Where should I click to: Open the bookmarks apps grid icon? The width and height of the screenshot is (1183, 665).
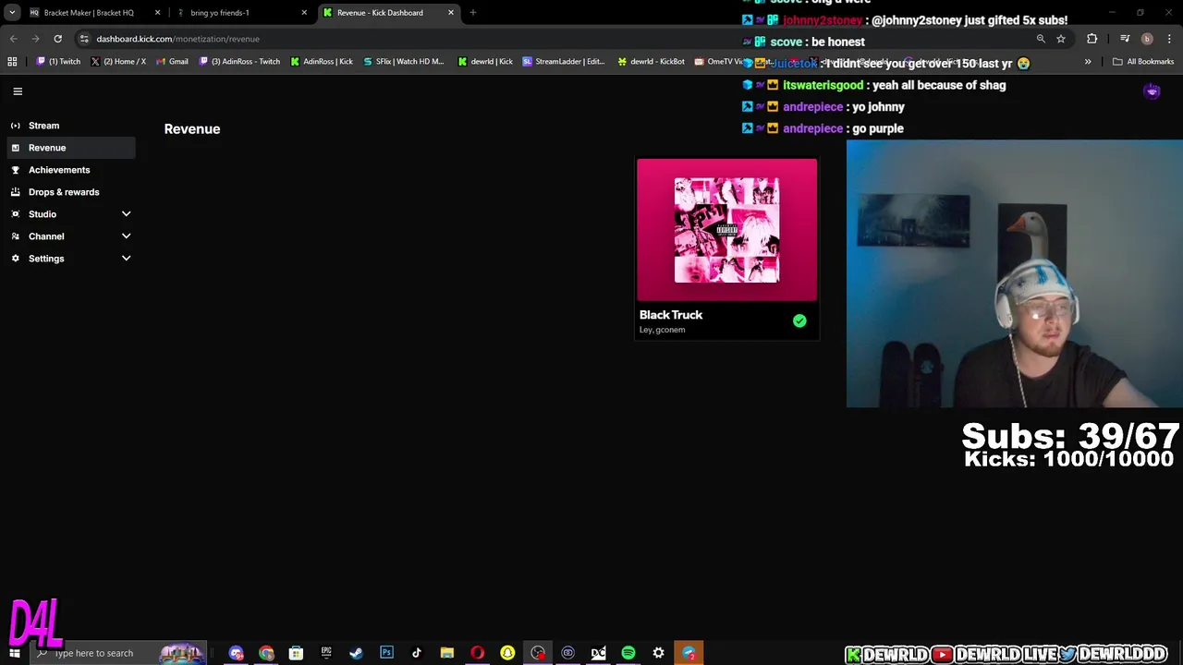[x=12, y=62]
